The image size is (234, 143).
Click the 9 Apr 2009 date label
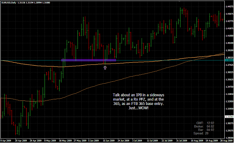click(x=6, y=141)
